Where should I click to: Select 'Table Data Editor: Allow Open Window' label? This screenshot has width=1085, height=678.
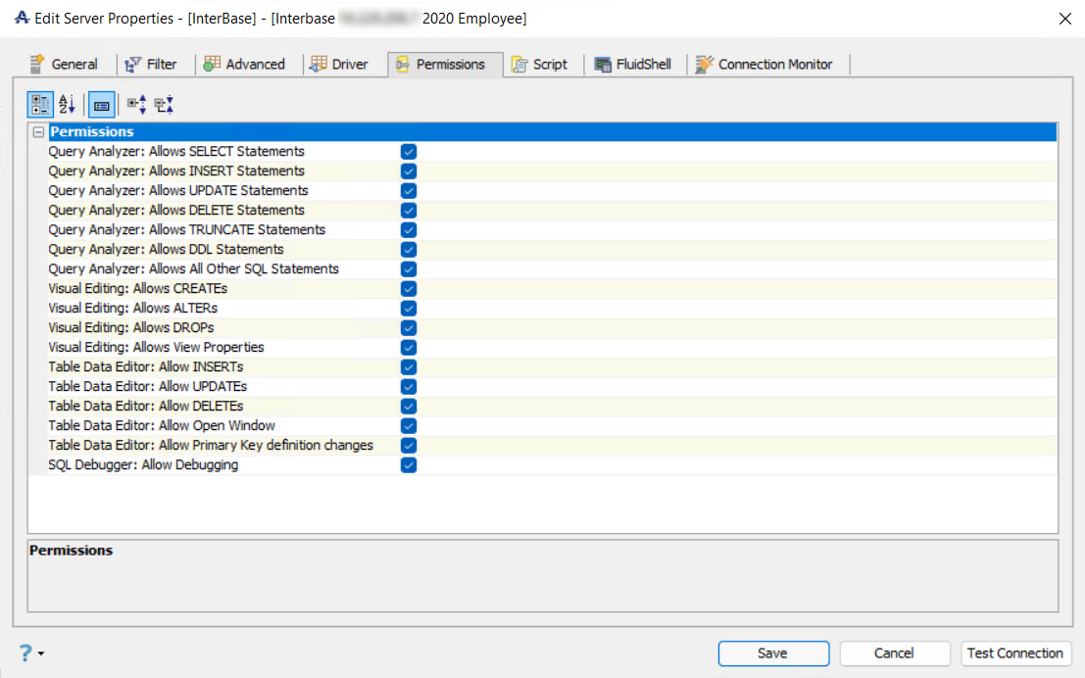[162, 425]
